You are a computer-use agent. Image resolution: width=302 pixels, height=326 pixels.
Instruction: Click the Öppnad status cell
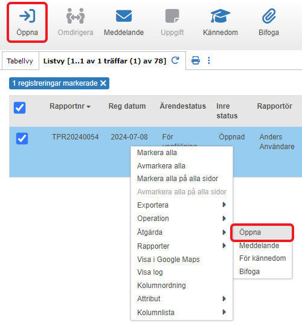pyautogui.click(x=232, y=137)
